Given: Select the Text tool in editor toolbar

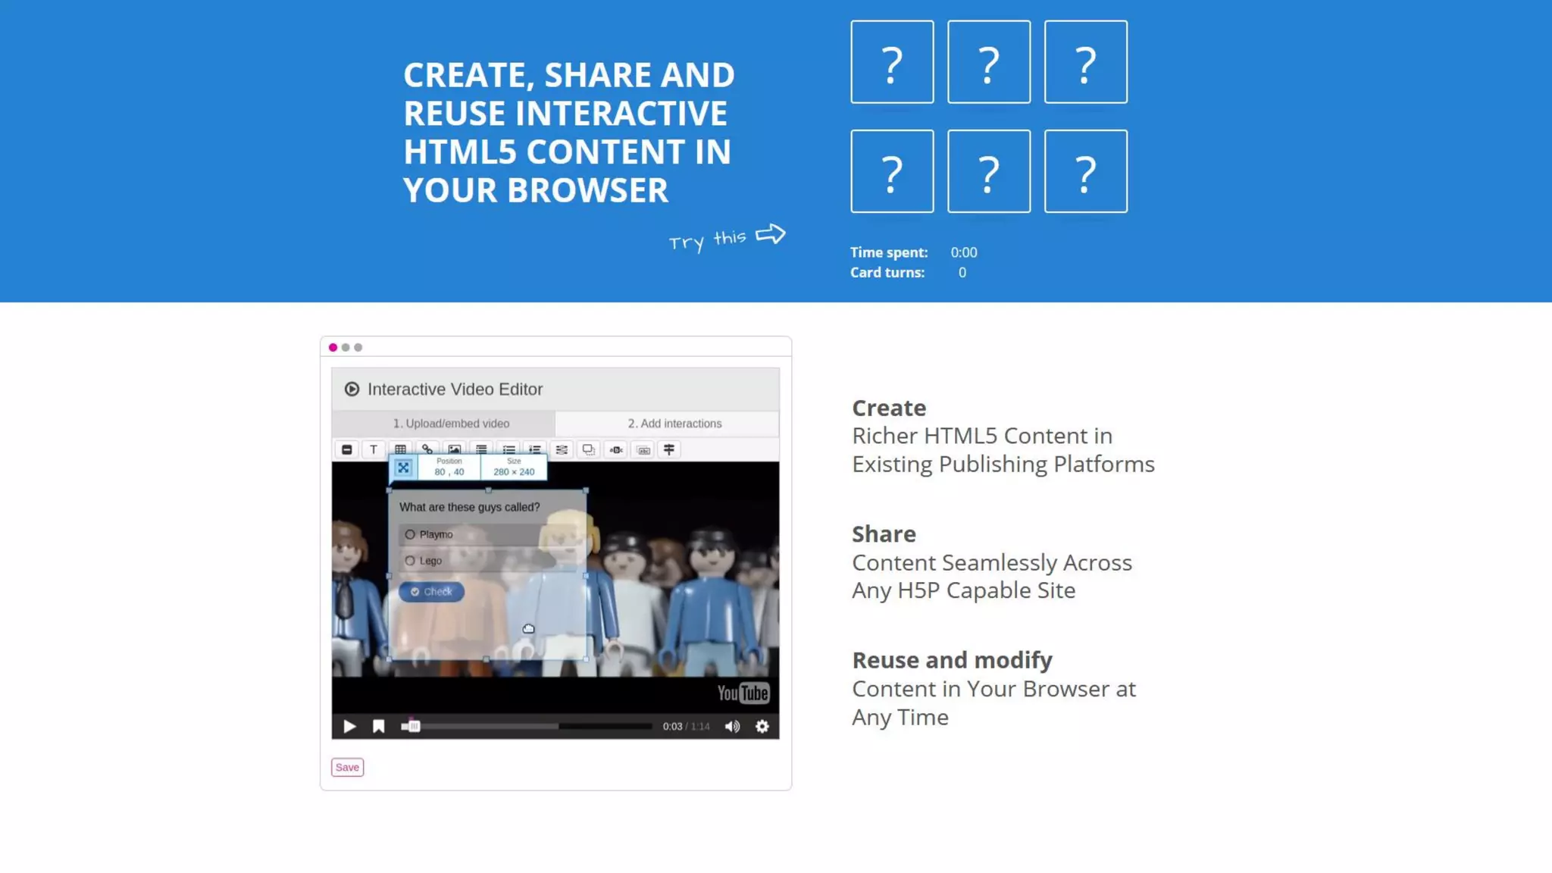Looking at the screenshot, I should click(x=373, y=449).
